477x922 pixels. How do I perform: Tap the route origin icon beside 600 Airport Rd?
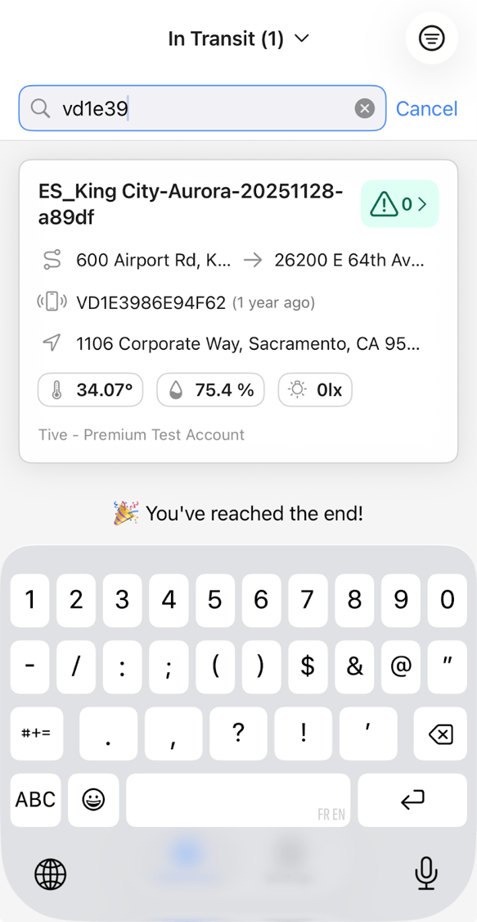coord(51,260)
